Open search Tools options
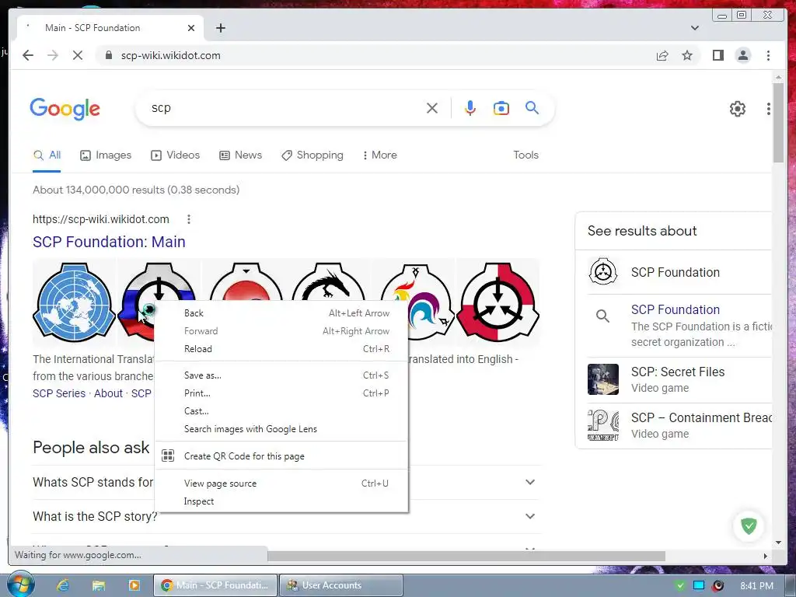The height and width of the screenshot is (597, 796). coord(526,155)
